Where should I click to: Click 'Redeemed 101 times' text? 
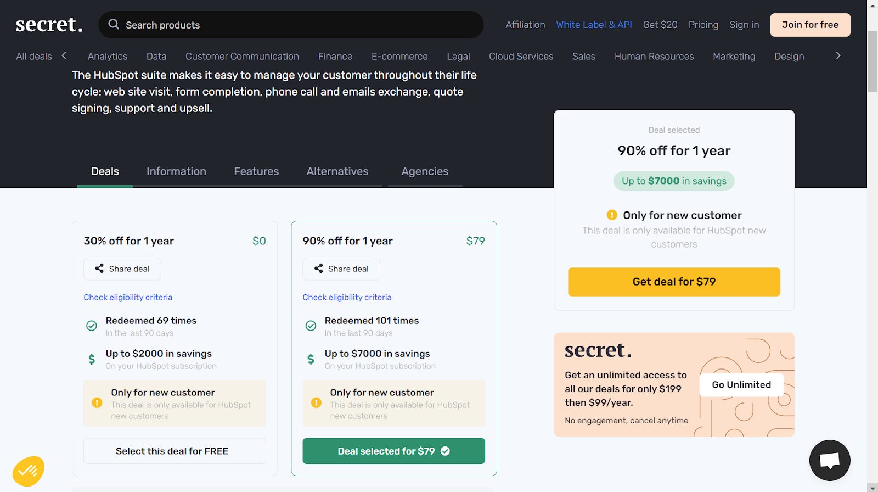[x=372, y=320]
